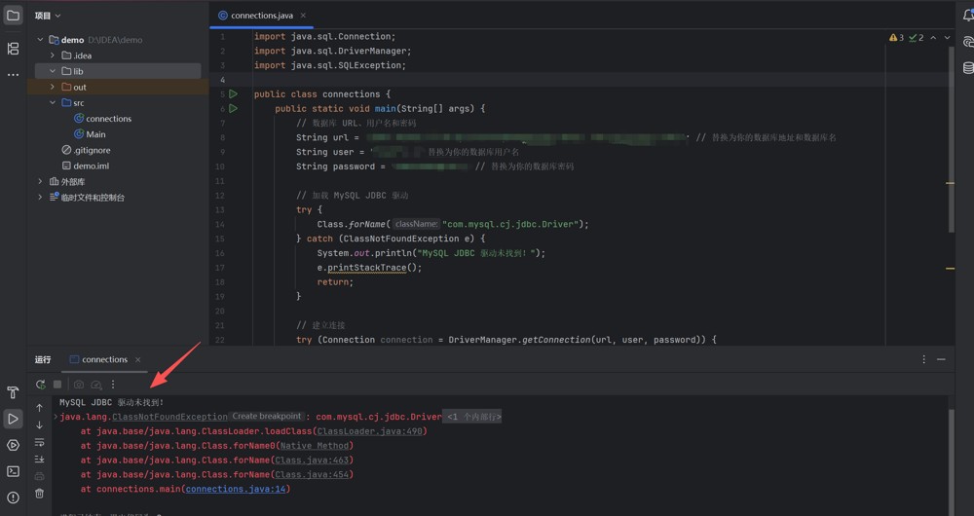The width and height of the screenshot is (974, 516).
Task: Close the connections.java editor tab
Action: 303,16
